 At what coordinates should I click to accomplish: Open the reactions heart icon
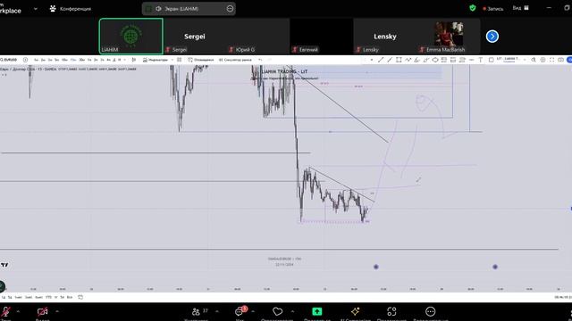[x=278, y=311]
